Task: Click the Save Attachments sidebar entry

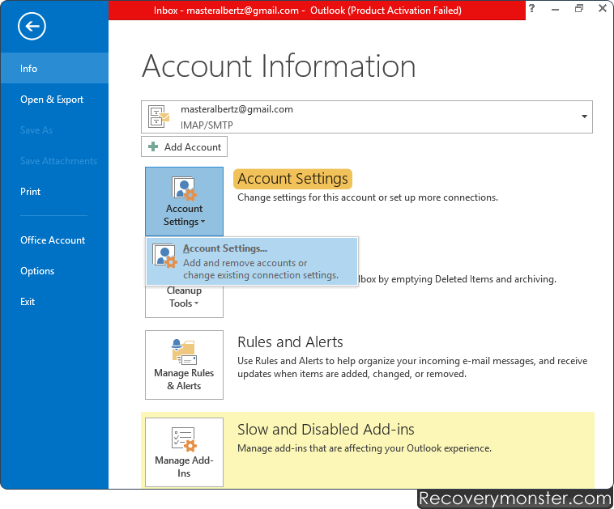Action: [x=54, y=161]
